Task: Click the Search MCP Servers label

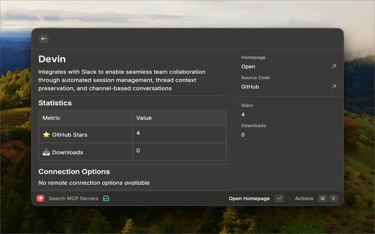Action: [73, 198]
